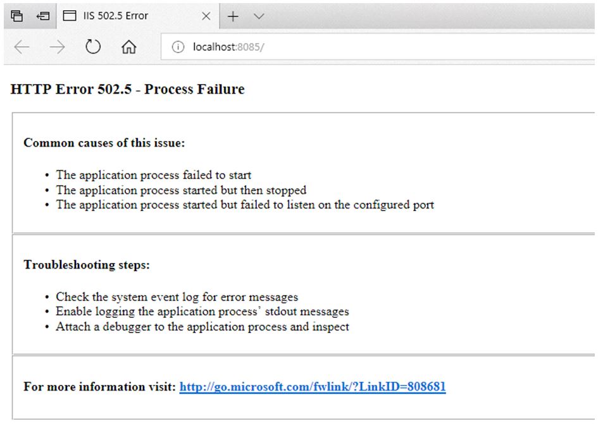Open the tabs you've set aside
The image size is (603, 426).
[16, 16]
